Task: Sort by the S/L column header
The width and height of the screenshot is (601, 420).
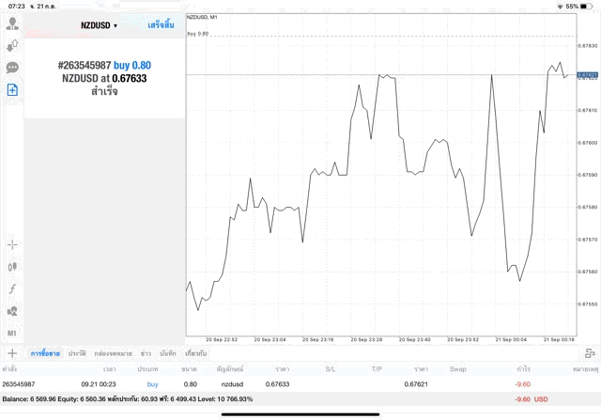Action: (x=331, y=369)
